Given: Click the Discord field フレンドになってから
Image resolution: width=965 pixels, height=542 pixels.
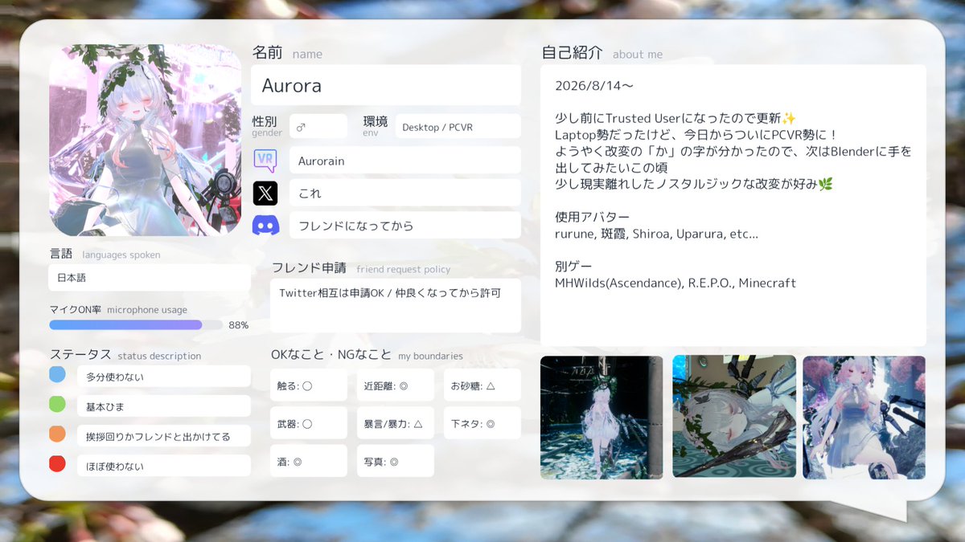Looking at the screenshot, I should click(x=405, y=226).
